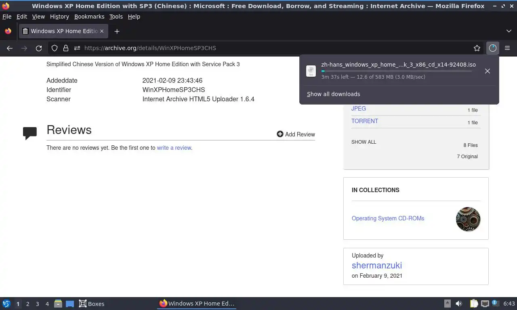Click Show all downloads

(x=333, y=94)
